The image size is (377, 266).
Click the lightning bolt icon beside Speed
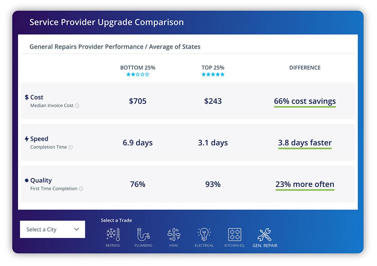point(27,138)
